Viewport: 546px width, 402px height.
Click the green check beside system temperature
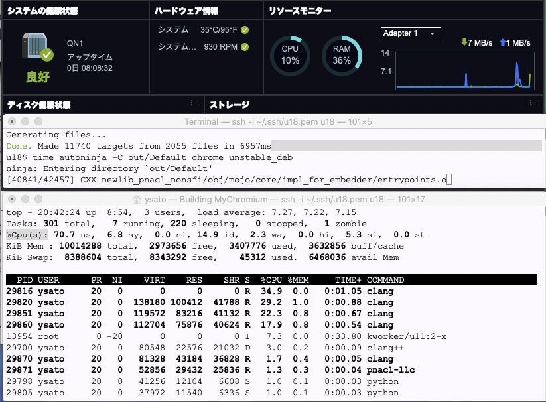point(245,30)
